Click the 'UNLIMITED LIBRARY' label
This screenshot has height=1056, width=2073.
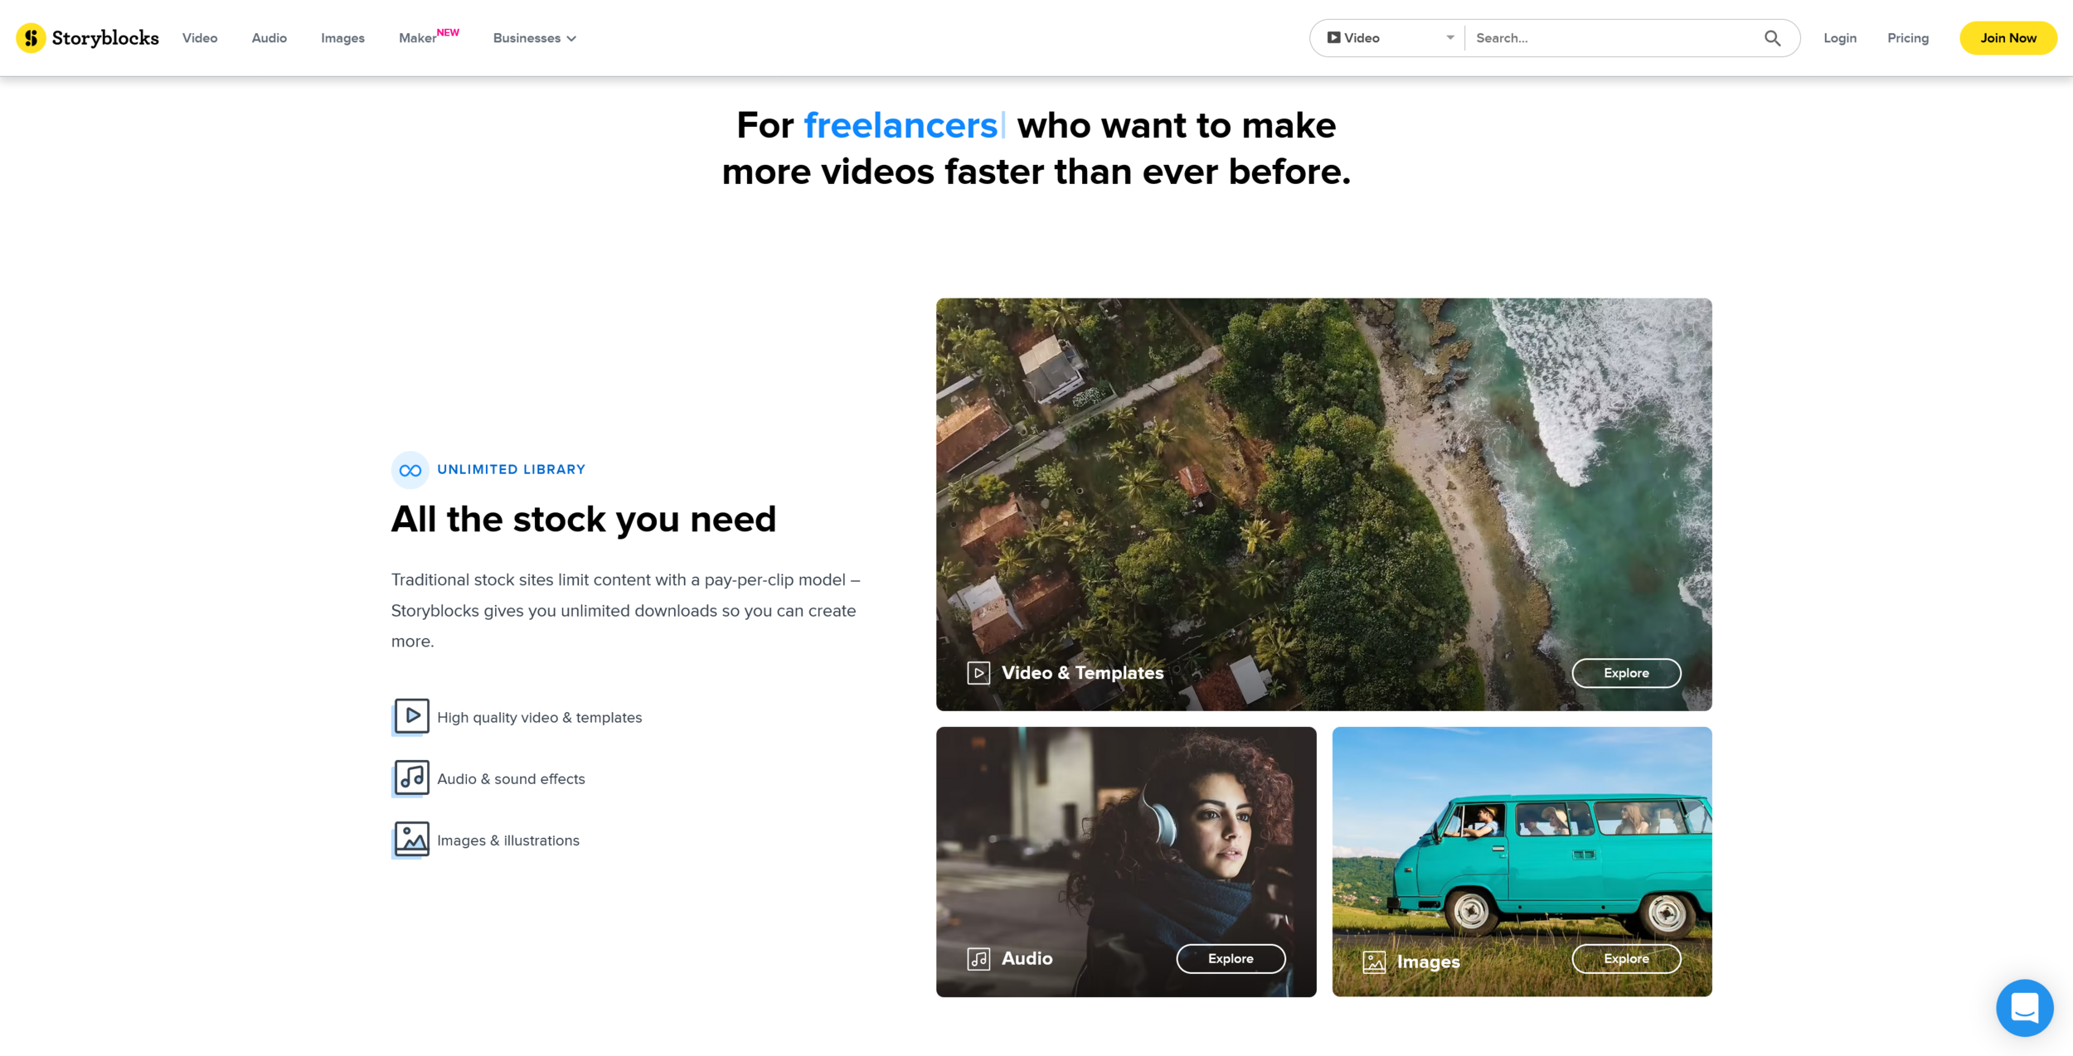click(x=511, y=469)
